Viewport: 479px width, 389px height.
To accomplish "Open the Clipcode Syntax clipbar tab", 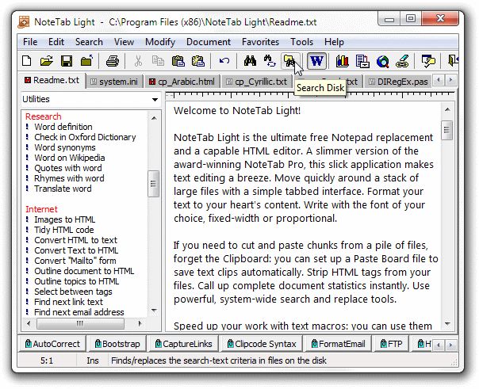I will click(262, 344).
